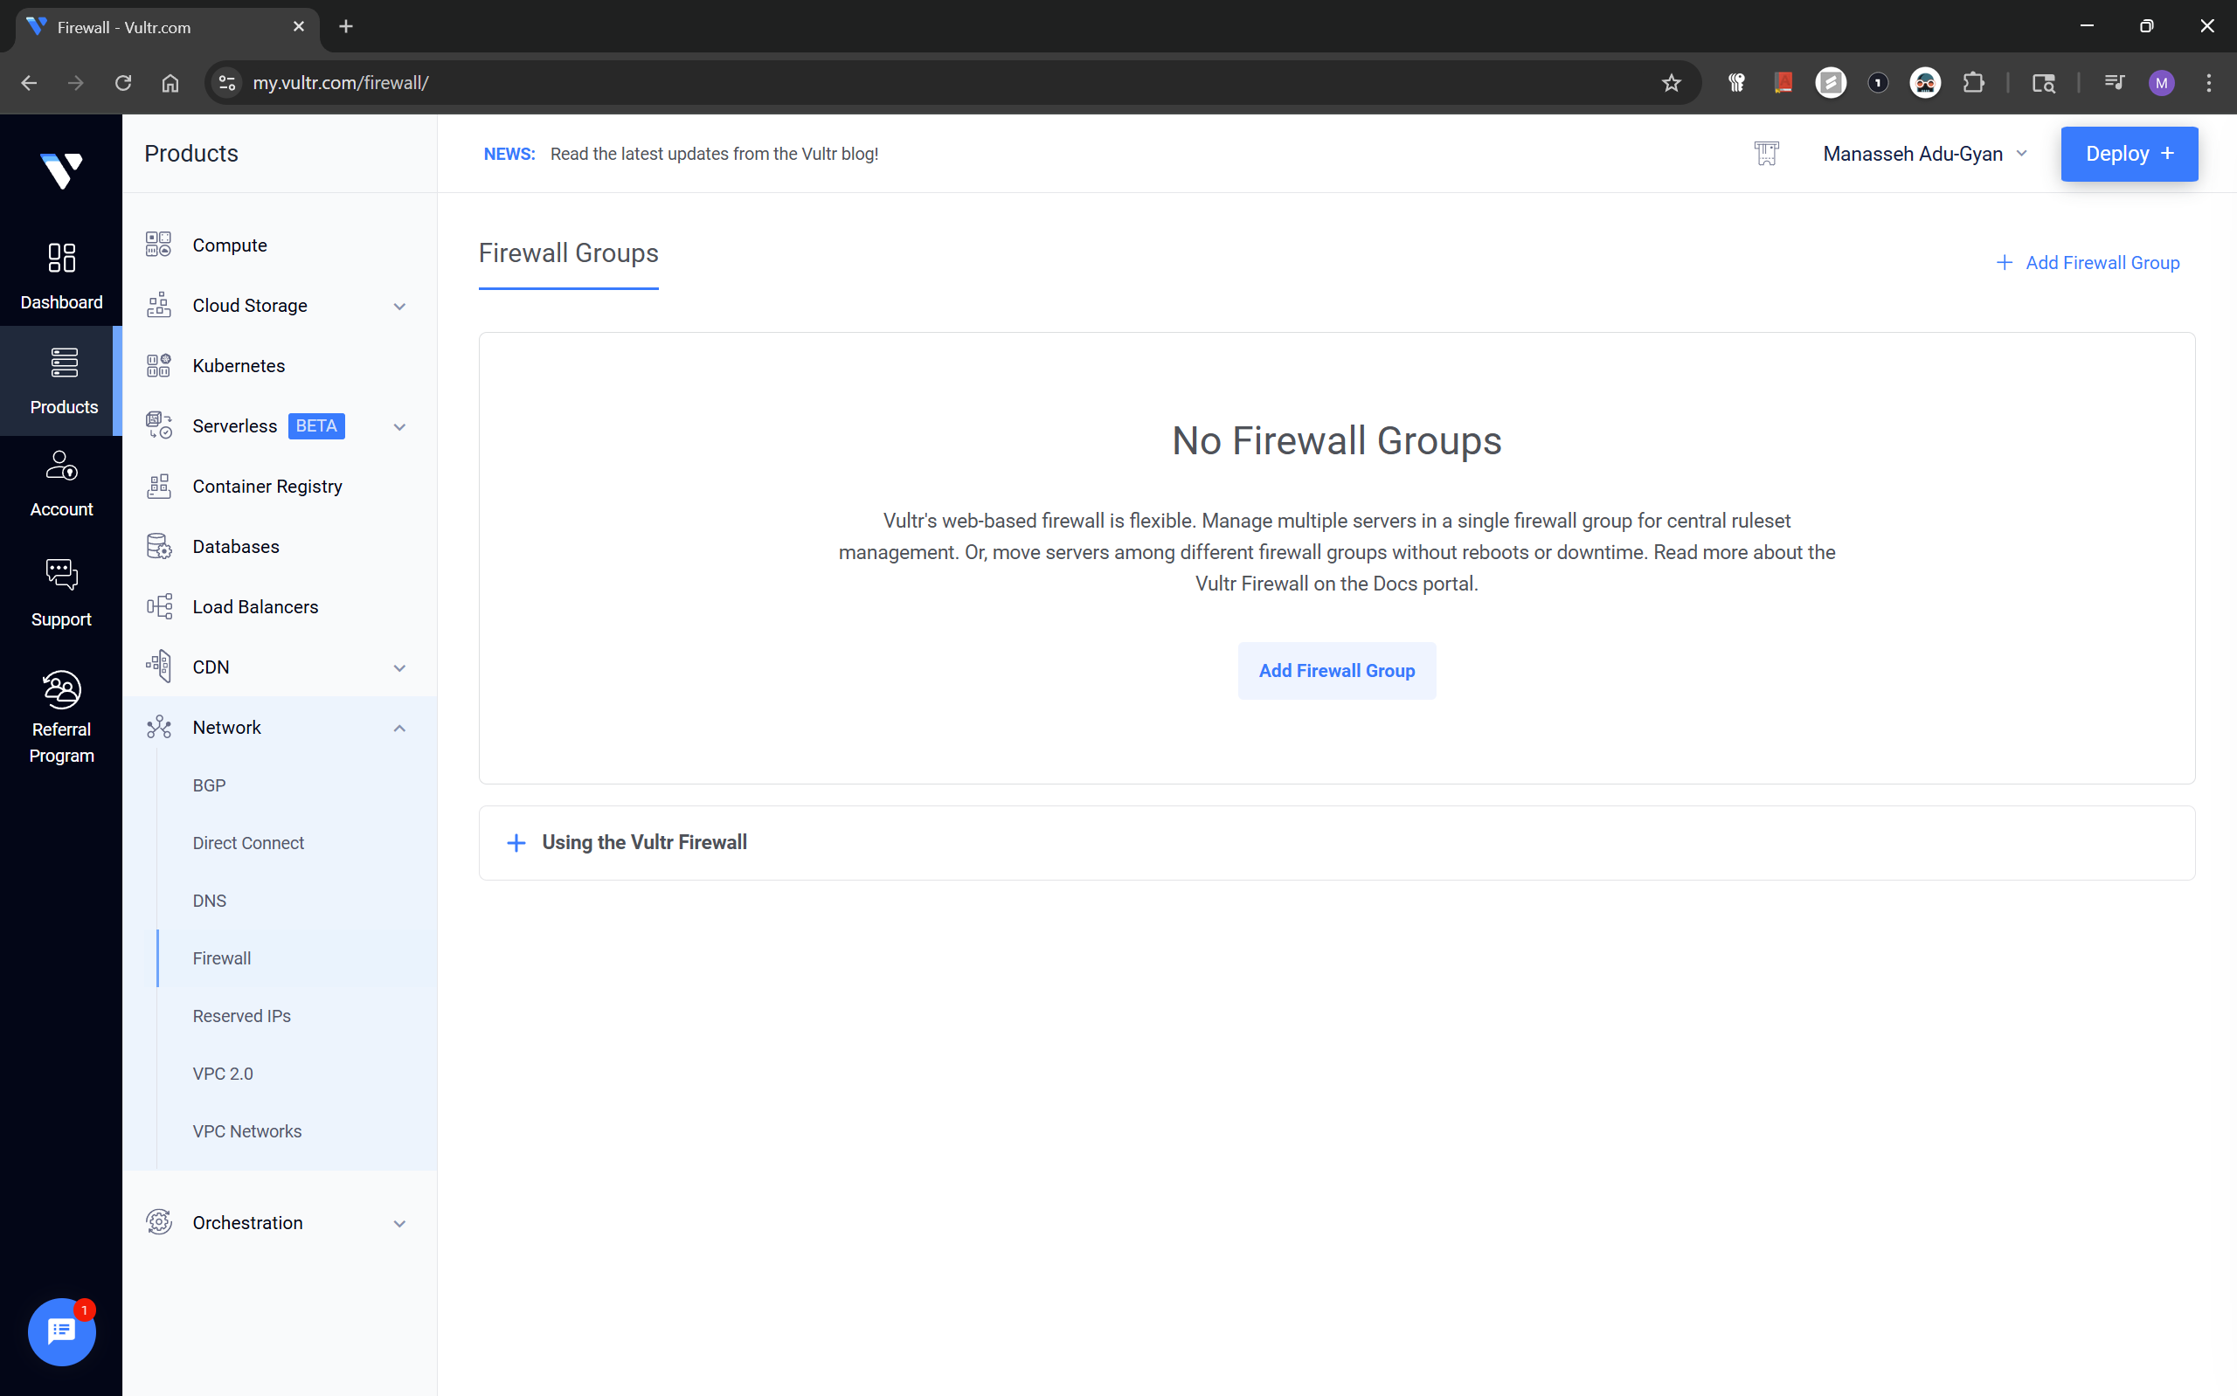The width and height of the screenshot is (2237, 1396).
Task: Open BGP under Network
Action: click(209, 784)
